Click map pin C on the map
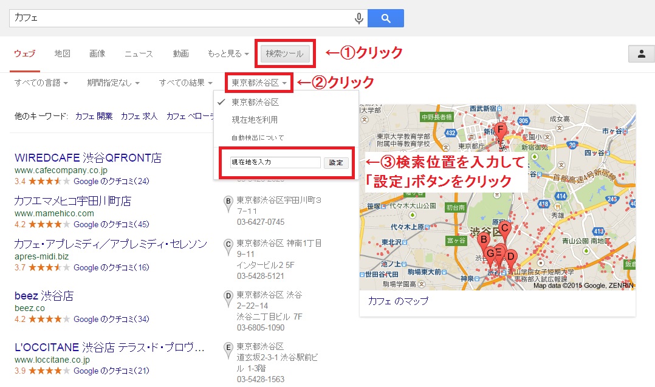The width and height of the screenshot is (655, 387). tap(504, 230)
